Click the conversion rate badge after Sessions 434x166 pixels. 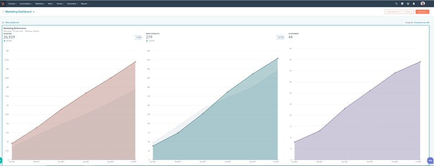pyautogui.click(x=138, y=37)
